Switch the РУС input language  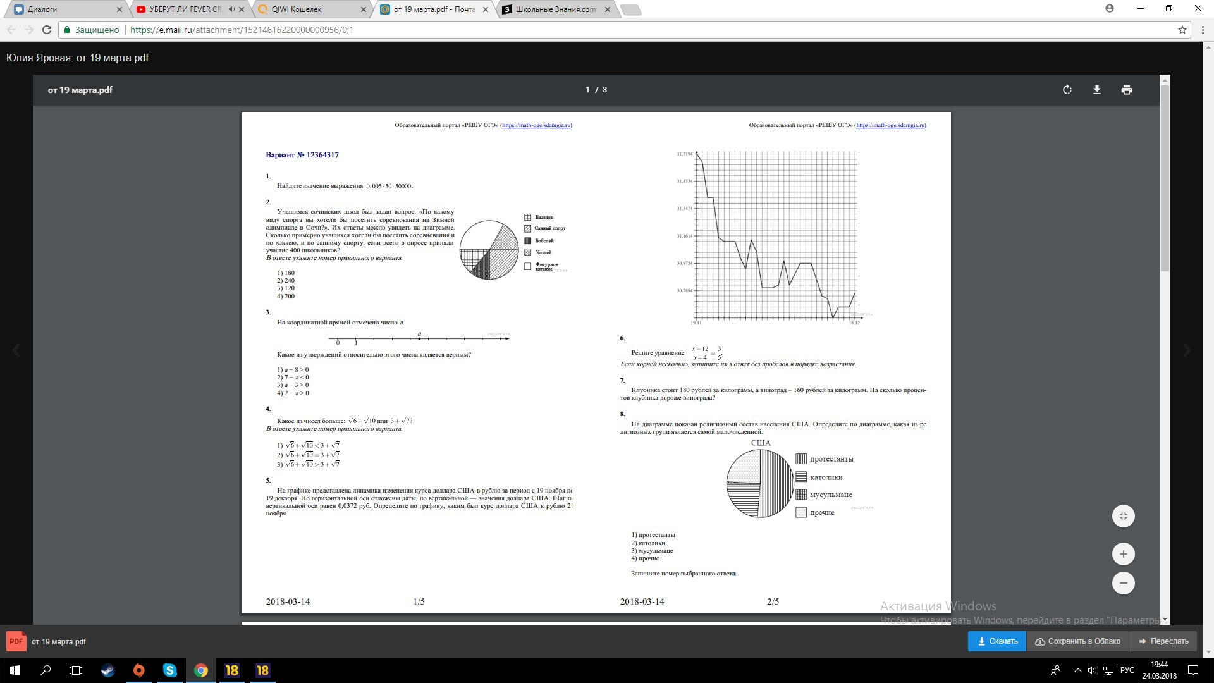(x=1127, y=670)
